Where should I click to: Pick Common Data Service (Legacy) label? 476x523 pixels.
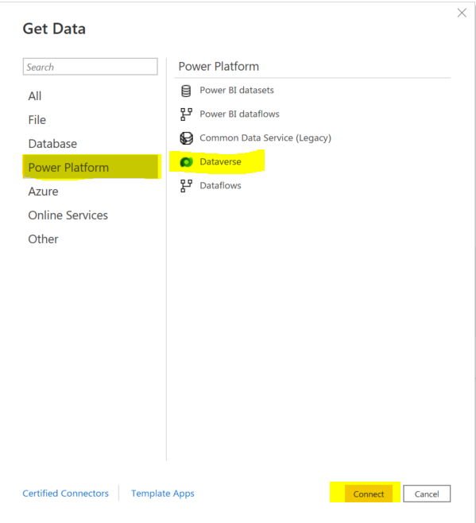[x=265, y=138]
